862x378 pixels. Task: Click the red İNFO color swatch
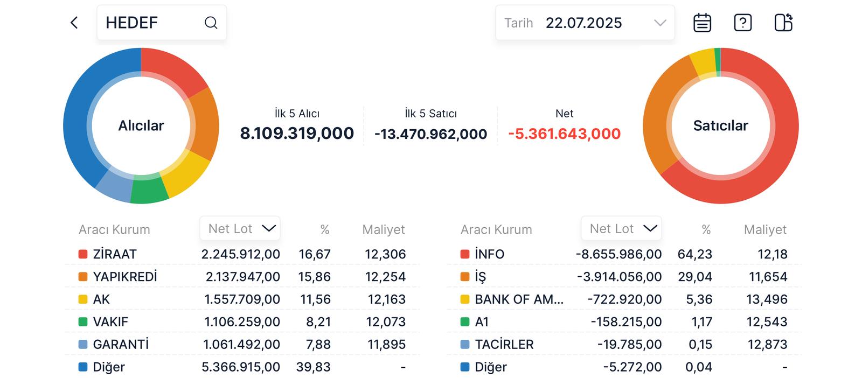(x=465, y=254)
